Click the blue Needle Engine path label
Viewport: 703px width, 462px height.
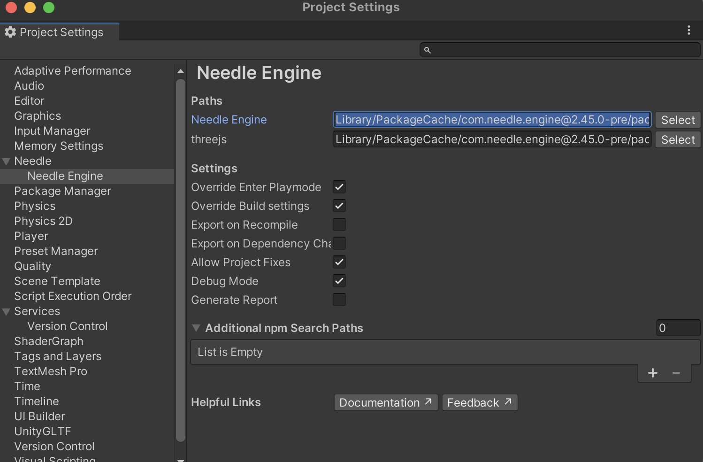pos(229,120)
